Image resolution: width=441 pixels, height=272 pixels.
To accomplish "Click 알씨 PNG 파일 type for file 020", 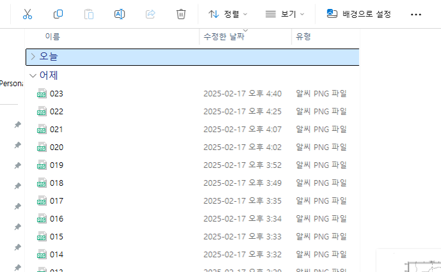I will 321,147.
